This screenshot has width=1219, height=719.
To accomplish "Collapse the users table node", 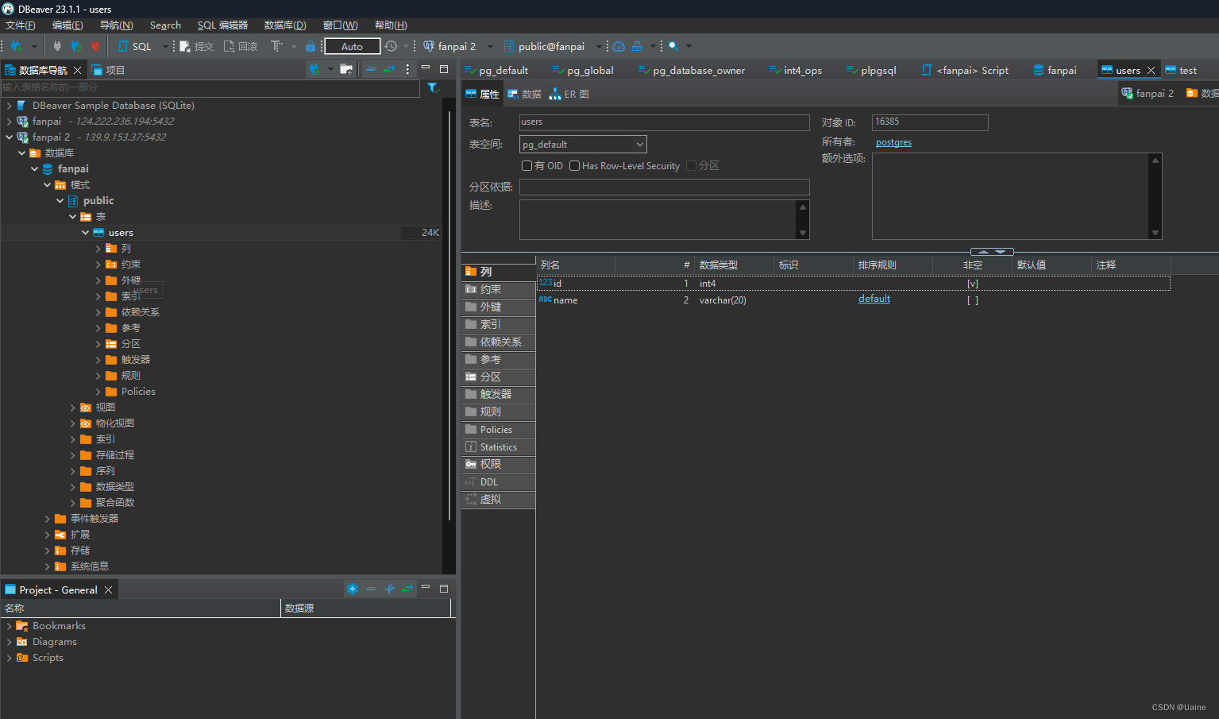I will tap(85, 232).
